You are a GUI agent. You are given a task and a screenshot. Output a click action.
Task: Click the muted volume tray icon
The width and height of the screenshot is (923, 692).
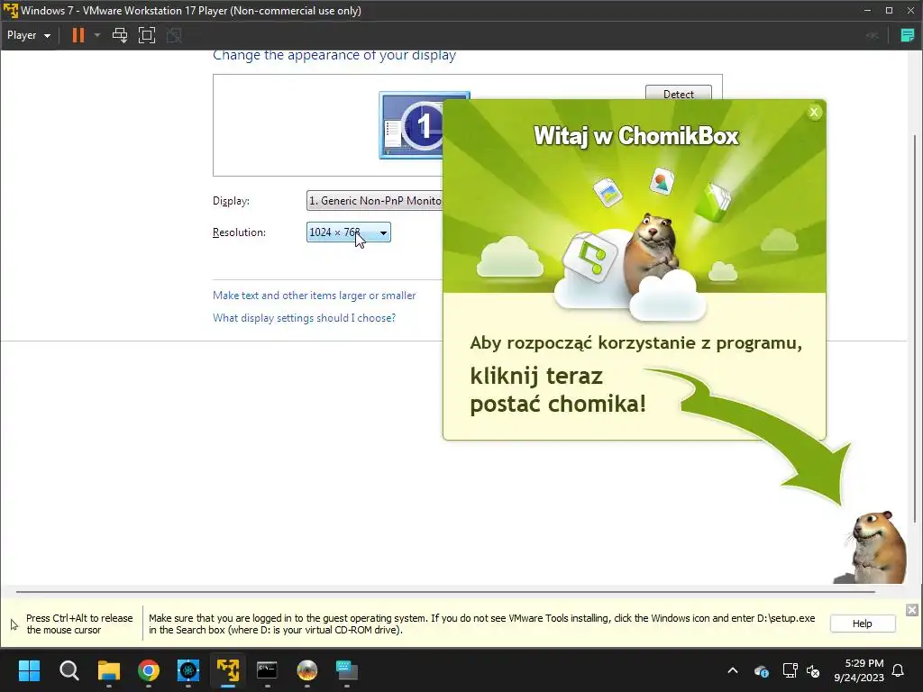click(x=814, y=670)
